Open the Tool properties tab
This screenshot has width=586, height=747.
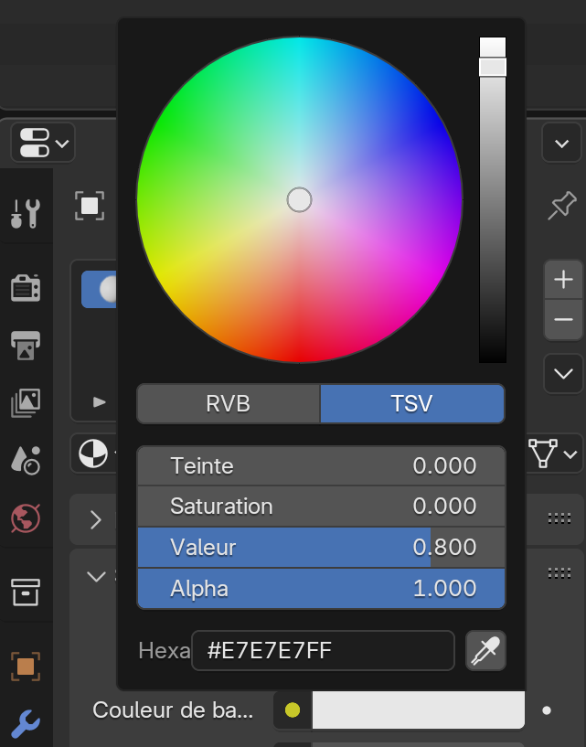click(x=26, y=214)
